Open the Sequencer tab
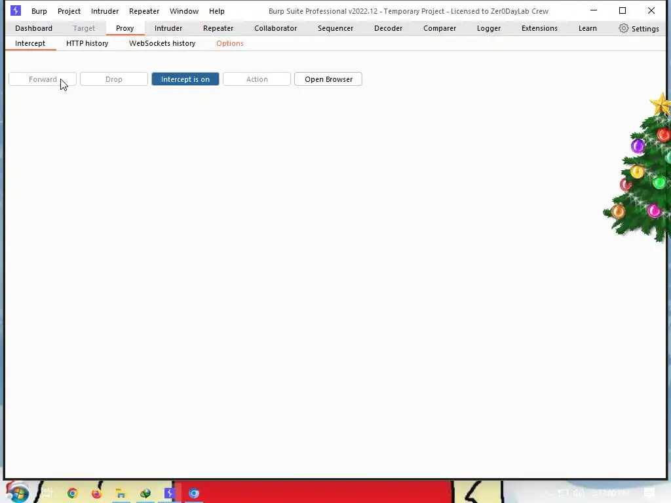The height and width of the screenshot is (503, 671). [x=335, y=28]
